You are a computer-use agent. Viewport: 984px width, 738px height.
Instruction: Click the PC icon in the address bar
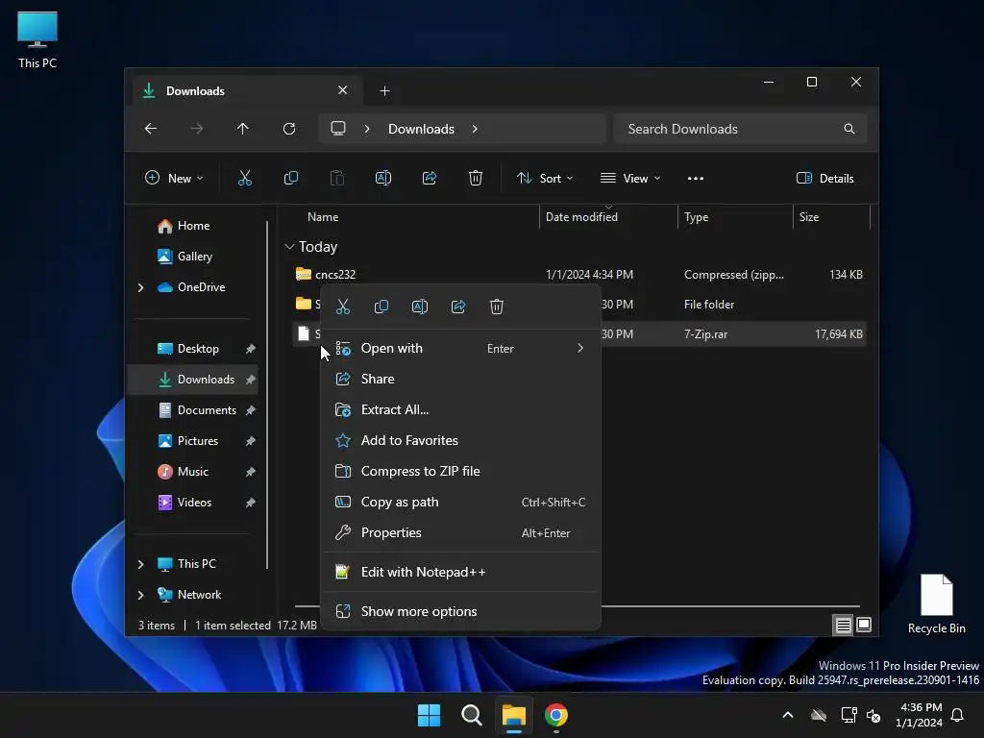tap(338, 129)
